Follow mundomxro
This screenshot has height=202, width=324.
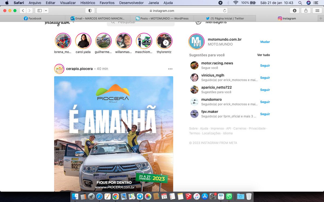point(265,102)
